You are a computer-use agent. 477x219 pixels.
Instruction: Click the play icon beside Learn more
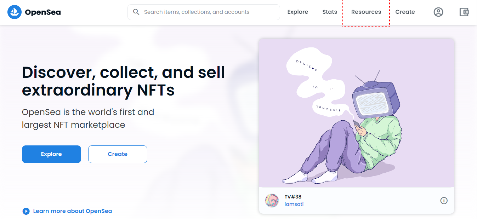(26, 211)
